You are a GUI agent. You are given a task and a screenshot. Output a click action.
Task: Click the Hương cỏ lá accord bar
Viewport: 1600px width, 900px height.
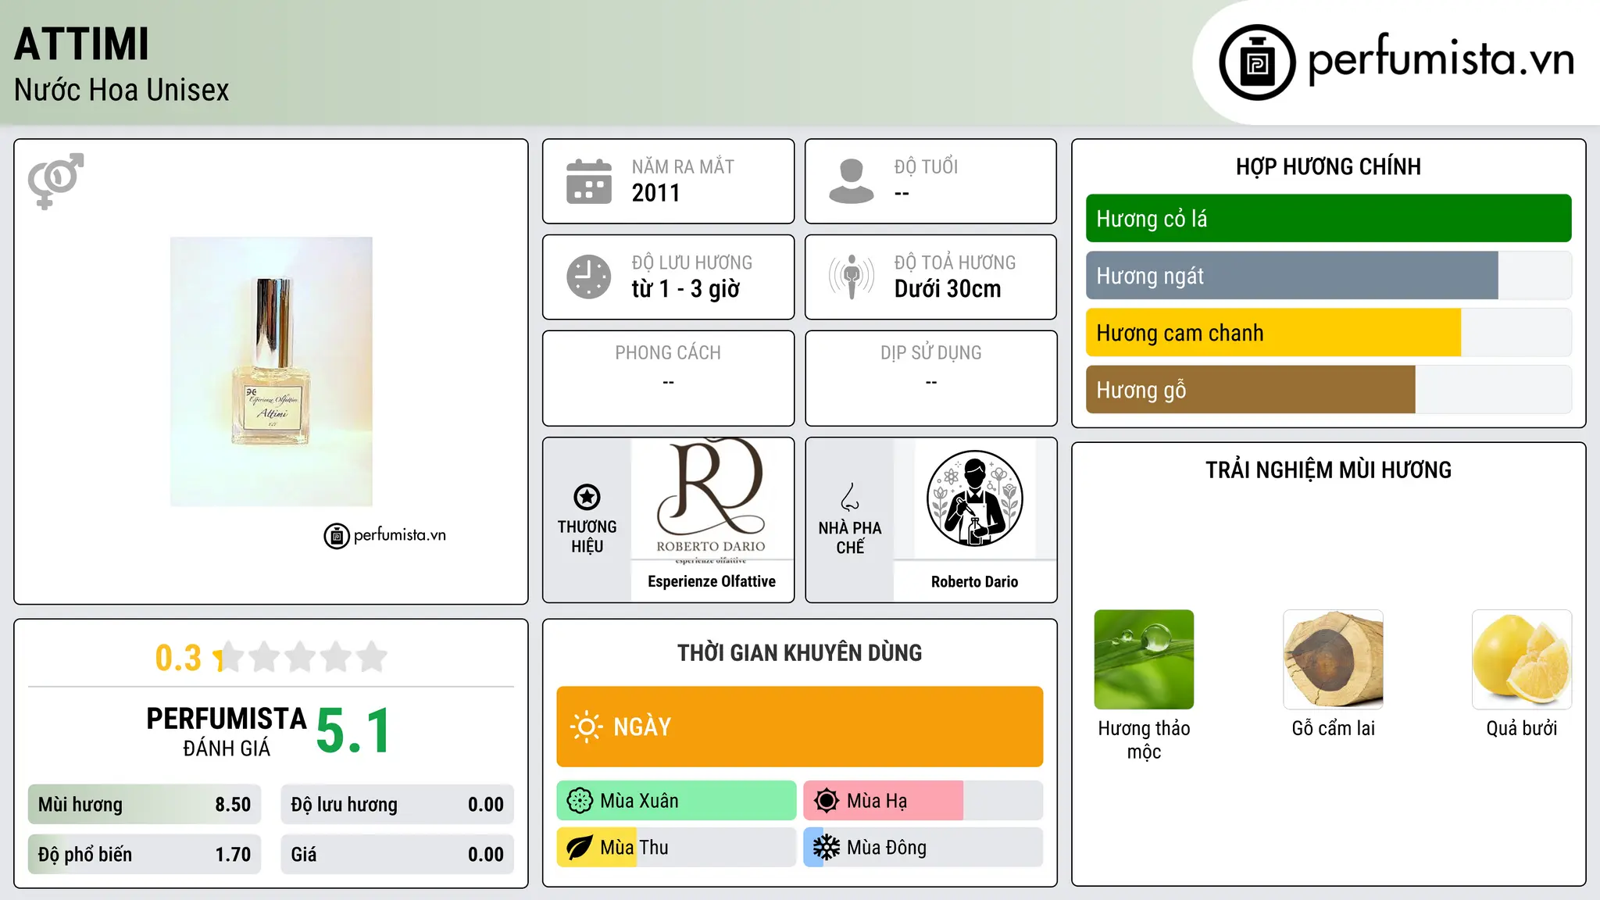(1328, 219)
